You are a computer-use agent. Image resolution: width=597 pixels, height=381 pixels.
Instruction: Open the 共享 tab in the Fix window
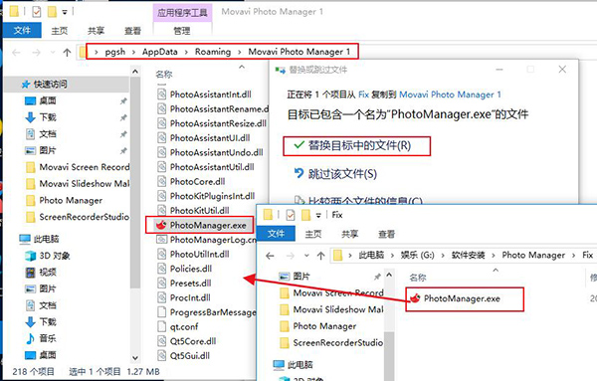tap(349, 234)
